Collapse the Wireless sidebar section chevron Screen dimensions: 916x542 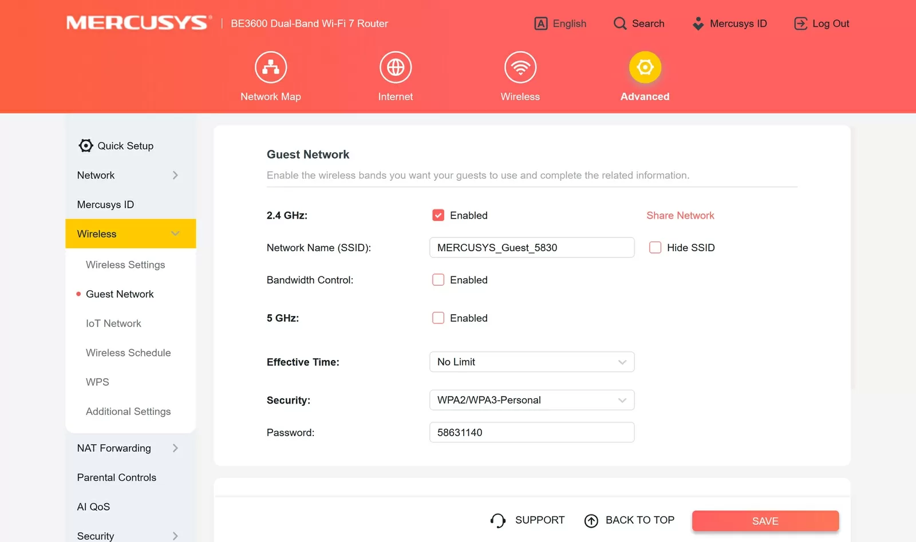175,234
